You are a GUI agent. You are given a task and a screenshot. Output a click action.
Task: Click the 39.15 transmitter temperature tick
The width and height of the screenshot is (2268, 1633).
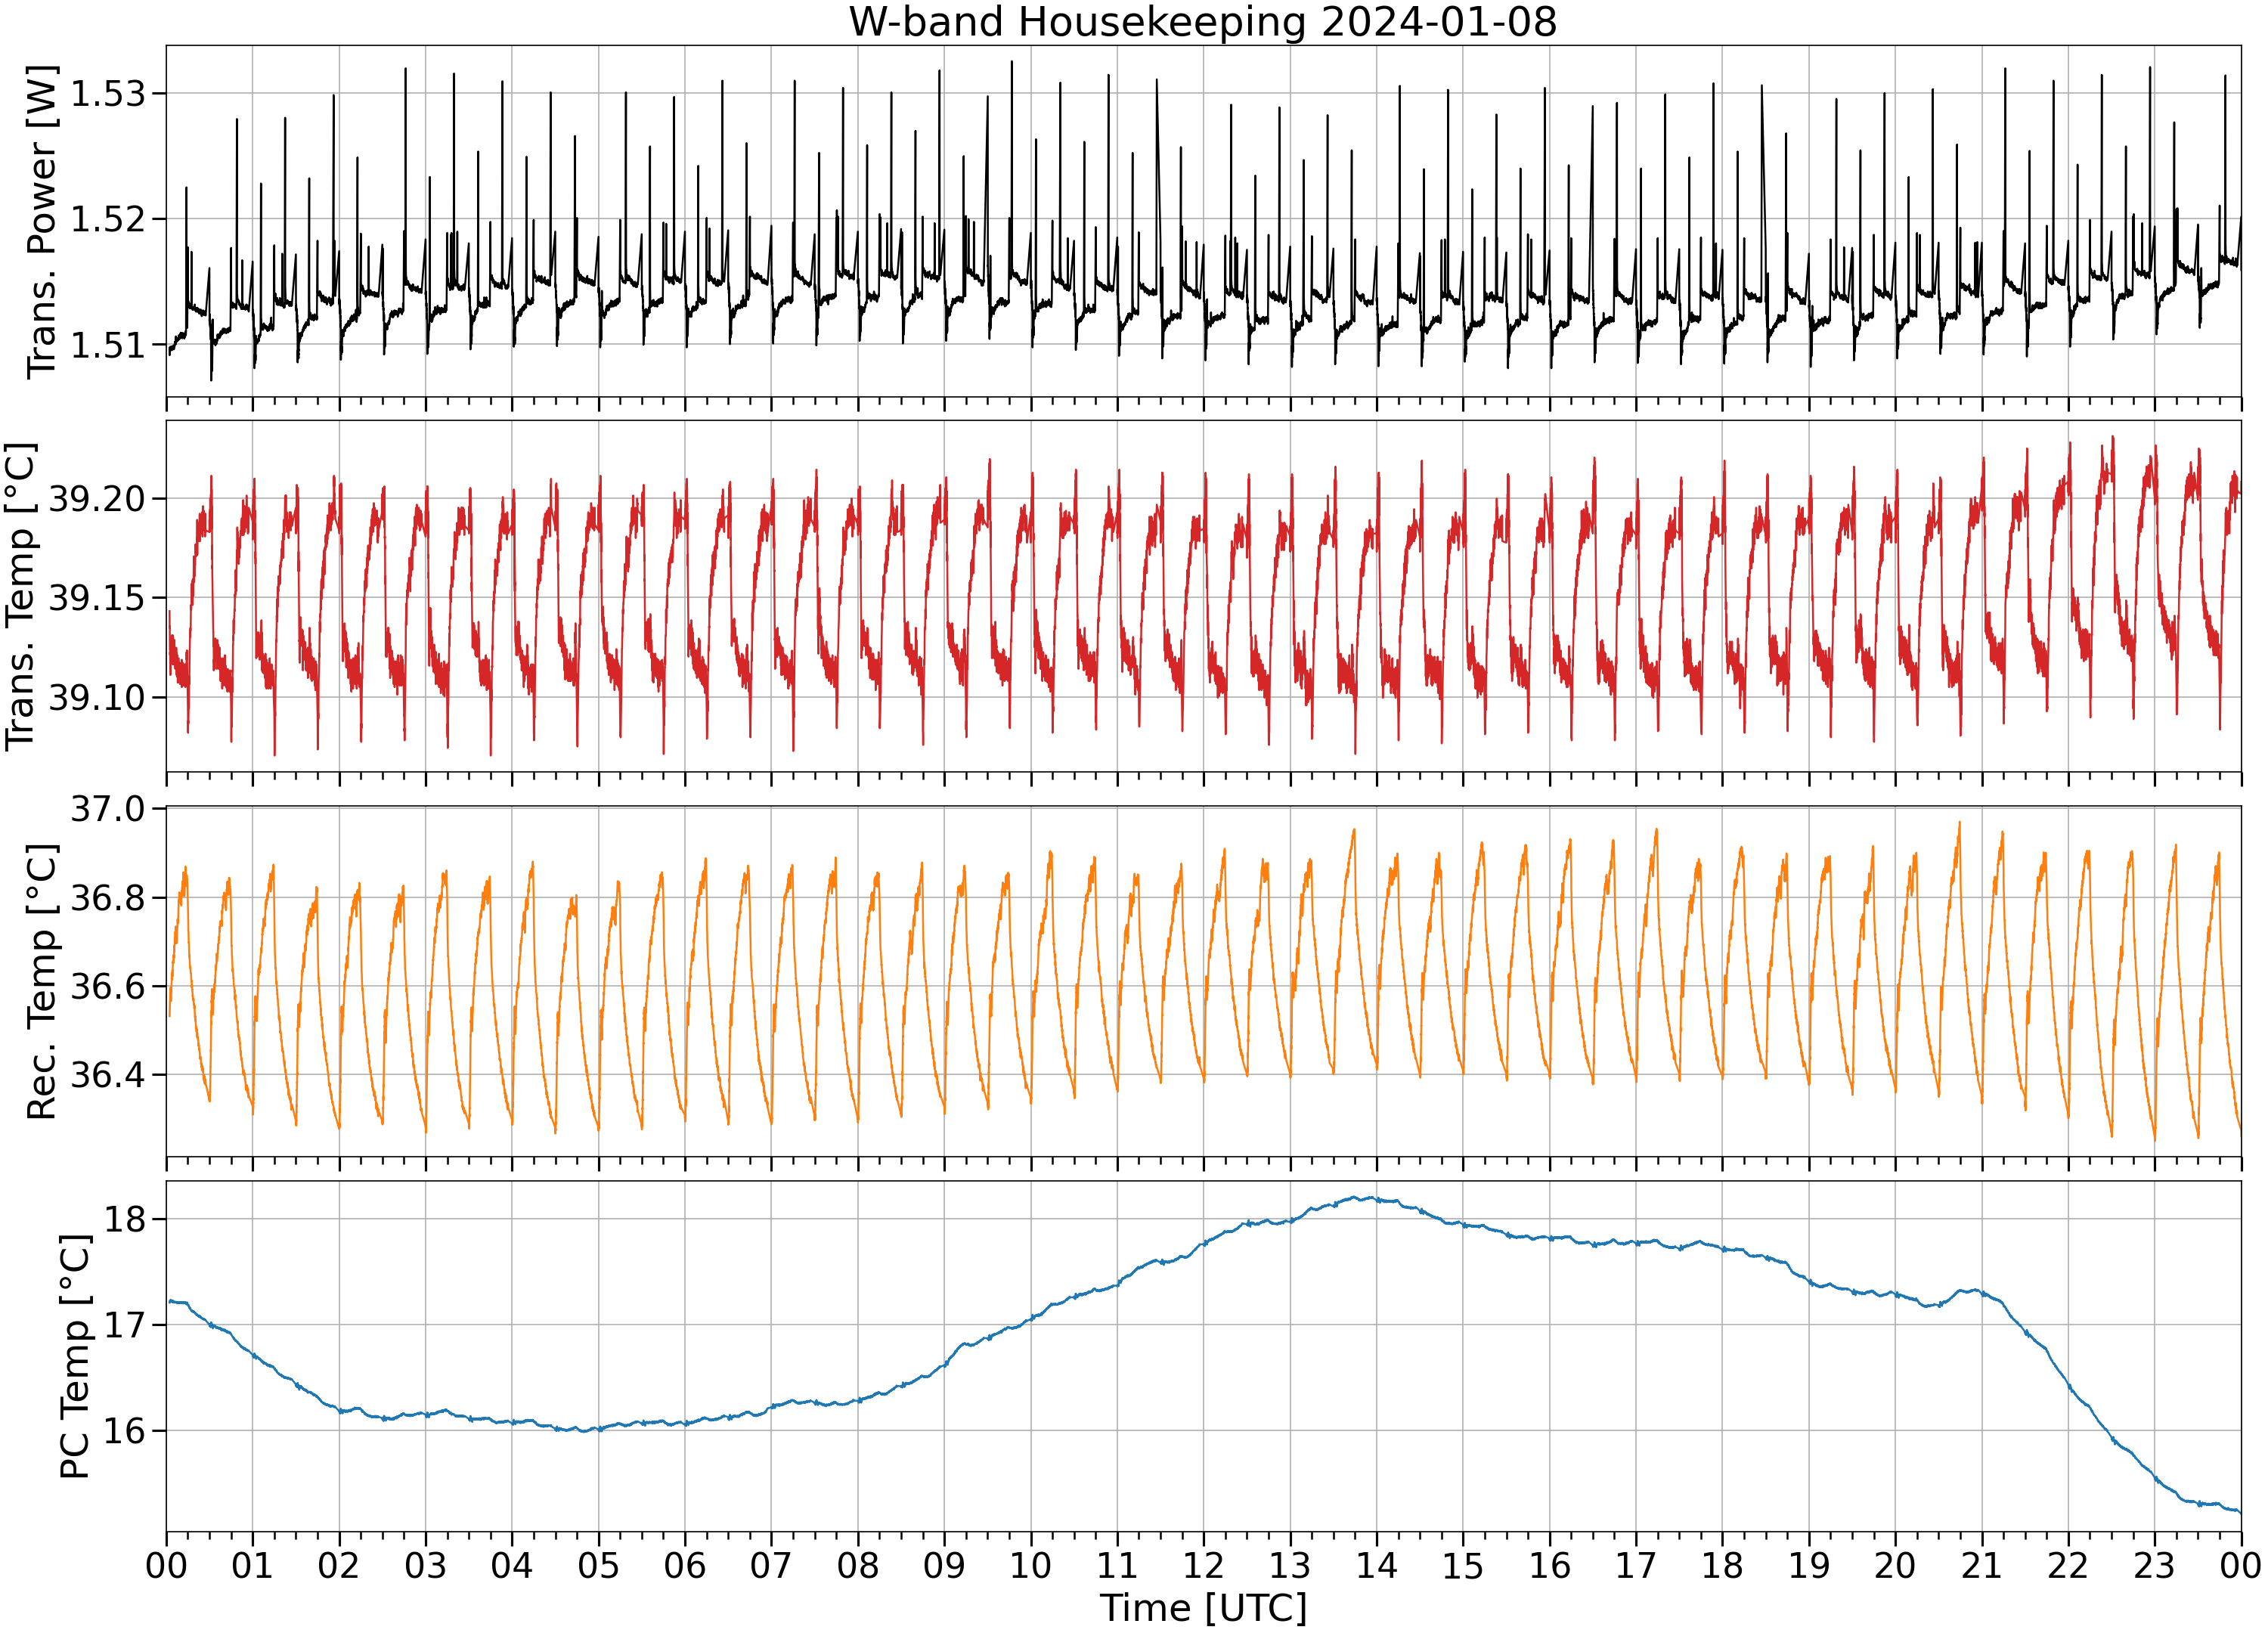pyautogui.click(x=97, y=598)
